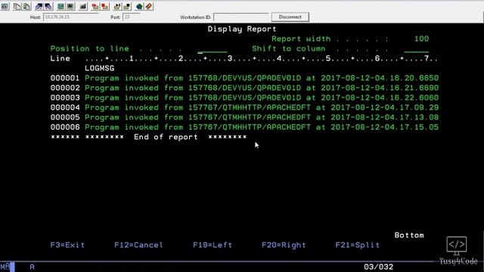Click the MA status indicator
484x272 pixels.
5,267
